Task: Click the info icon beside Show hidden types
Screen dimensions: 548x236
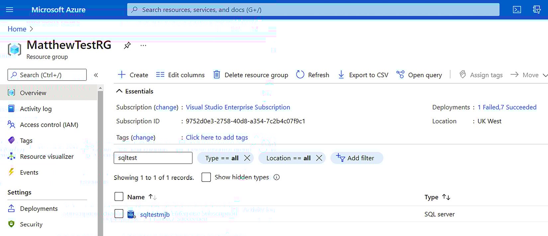Action: coord(277,177)
